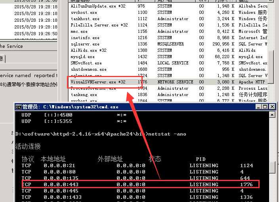Image resolution: width=279 pixels, height=202 pixels.
Task: Click PID 1776 in the netstat output
Action: click(247, 185)
